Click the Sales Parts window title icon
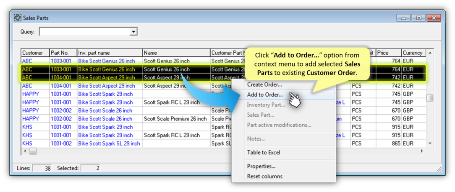The image size is (455, 192). pos(18,18)
